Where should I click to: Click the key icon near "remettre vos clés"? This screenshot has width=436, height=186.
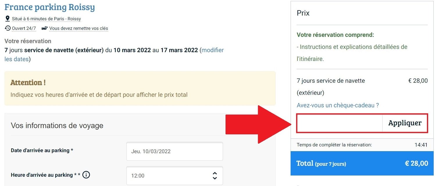coord(44,28)
